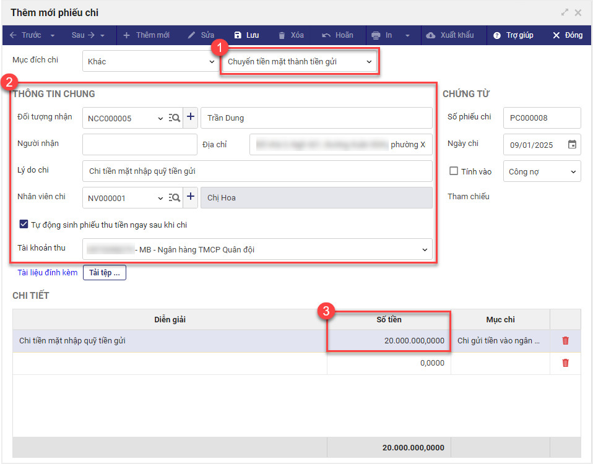Click the Người nhận input field
Image resolution: width=593 pixels, height=464 pixels.
140,144
